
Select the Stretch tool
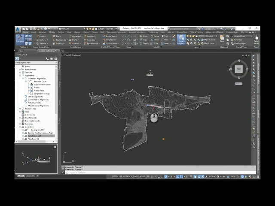tap(144, 43)
